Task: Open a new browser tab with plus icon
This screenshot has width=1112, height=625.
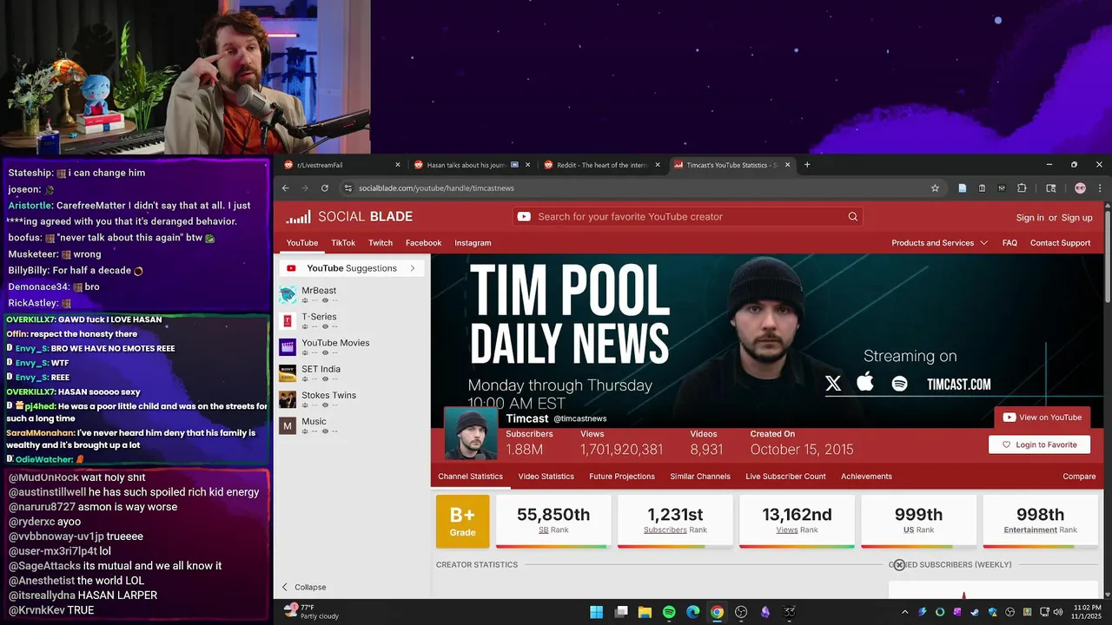Action: tap(807, 164)
